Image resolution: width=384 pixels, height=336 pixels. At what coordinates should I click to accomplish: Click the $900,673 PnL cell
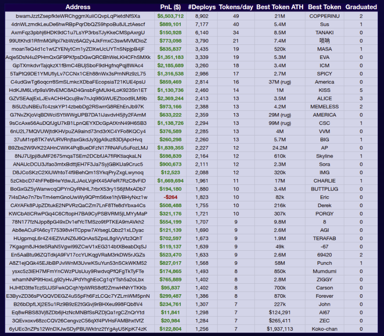point(171,164)
